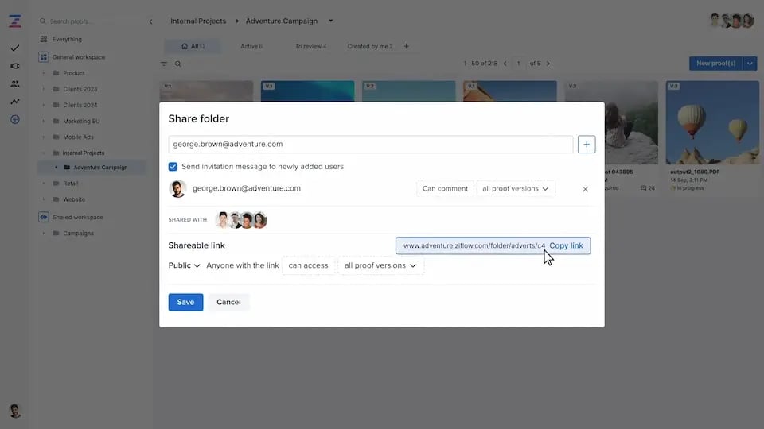This screenshot has height=429, width=764.
Task: Go to the previous page arrow
Action: point(505,64)
